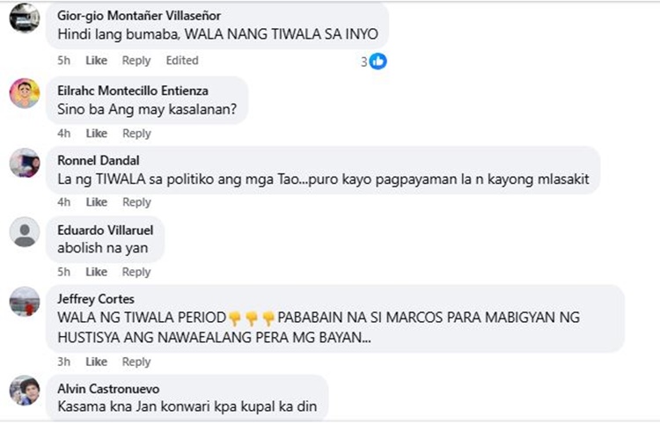Viewport: 660px width, 424px height.
Task: Open the Jeffrey Cortes name link
Action: [96, 299]
